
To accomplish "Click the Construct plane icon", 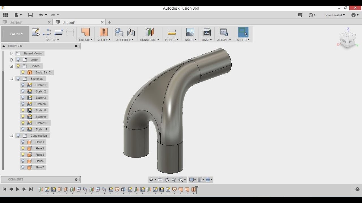I will [150, 32].
